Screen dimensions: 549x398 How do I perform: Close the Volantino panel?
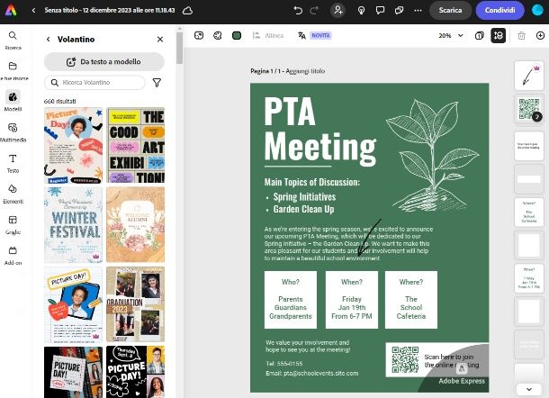pyautogui.click(x=160, y=40)
